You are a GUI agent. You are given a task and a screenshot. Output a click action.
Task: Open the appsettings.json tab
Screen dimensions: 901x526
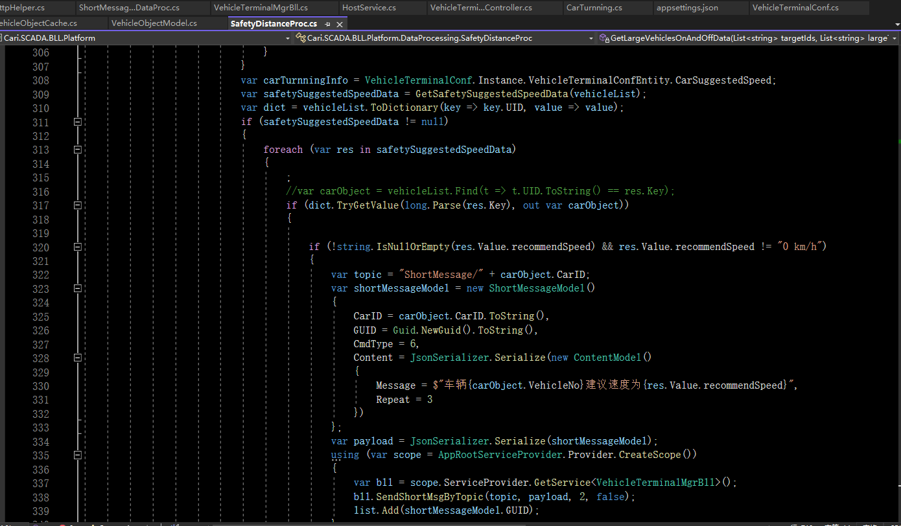(x=687, y=8)
